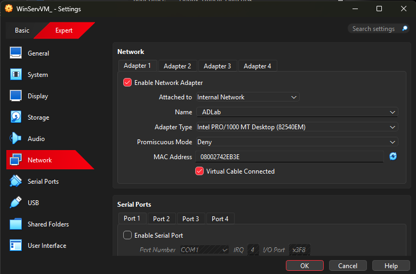
Task: Maximize the Settings window
Action: [x=379, y=9]
